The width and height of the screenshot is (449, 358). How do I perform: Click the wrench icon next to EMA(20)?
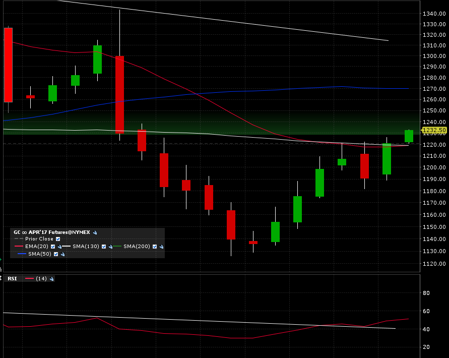pos(59,247)
